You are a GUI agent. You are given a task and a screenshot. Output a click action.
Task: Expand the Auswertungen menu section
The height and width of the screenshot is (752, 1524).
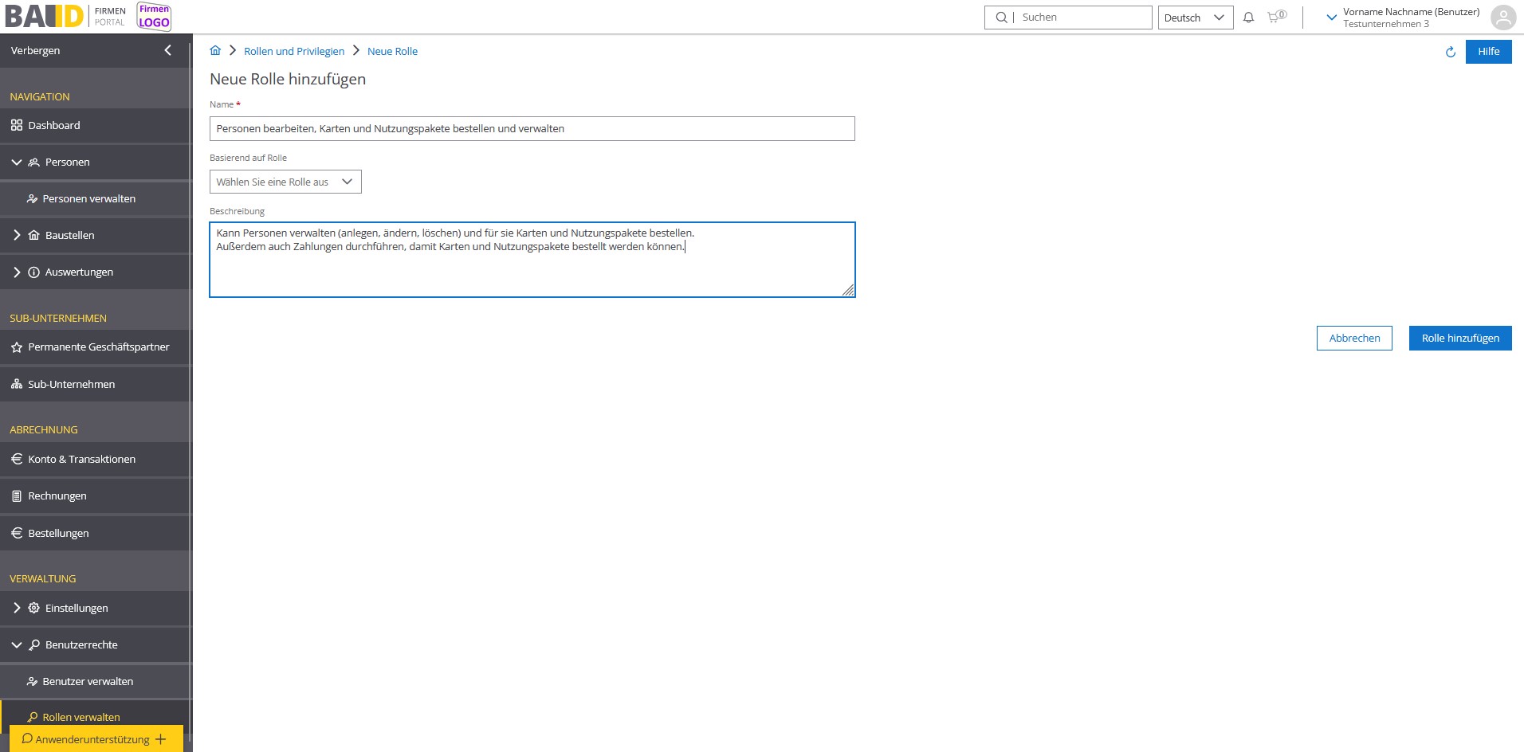pos(17,272)
